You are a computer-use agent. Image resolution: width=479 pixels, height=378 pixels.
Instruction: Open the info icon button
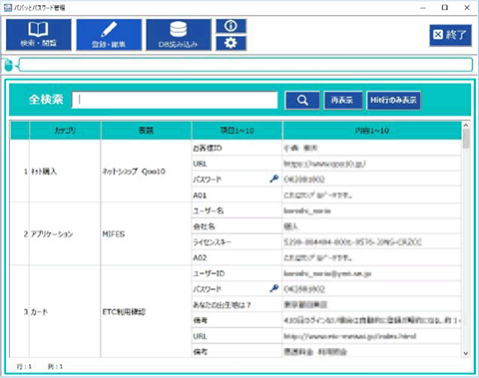231,26
